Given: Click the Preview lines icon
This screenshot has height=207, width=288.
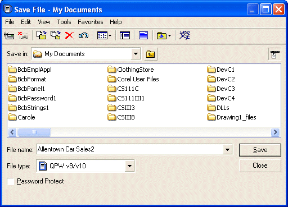Looking at the screenshot, I should pos(143,35).
